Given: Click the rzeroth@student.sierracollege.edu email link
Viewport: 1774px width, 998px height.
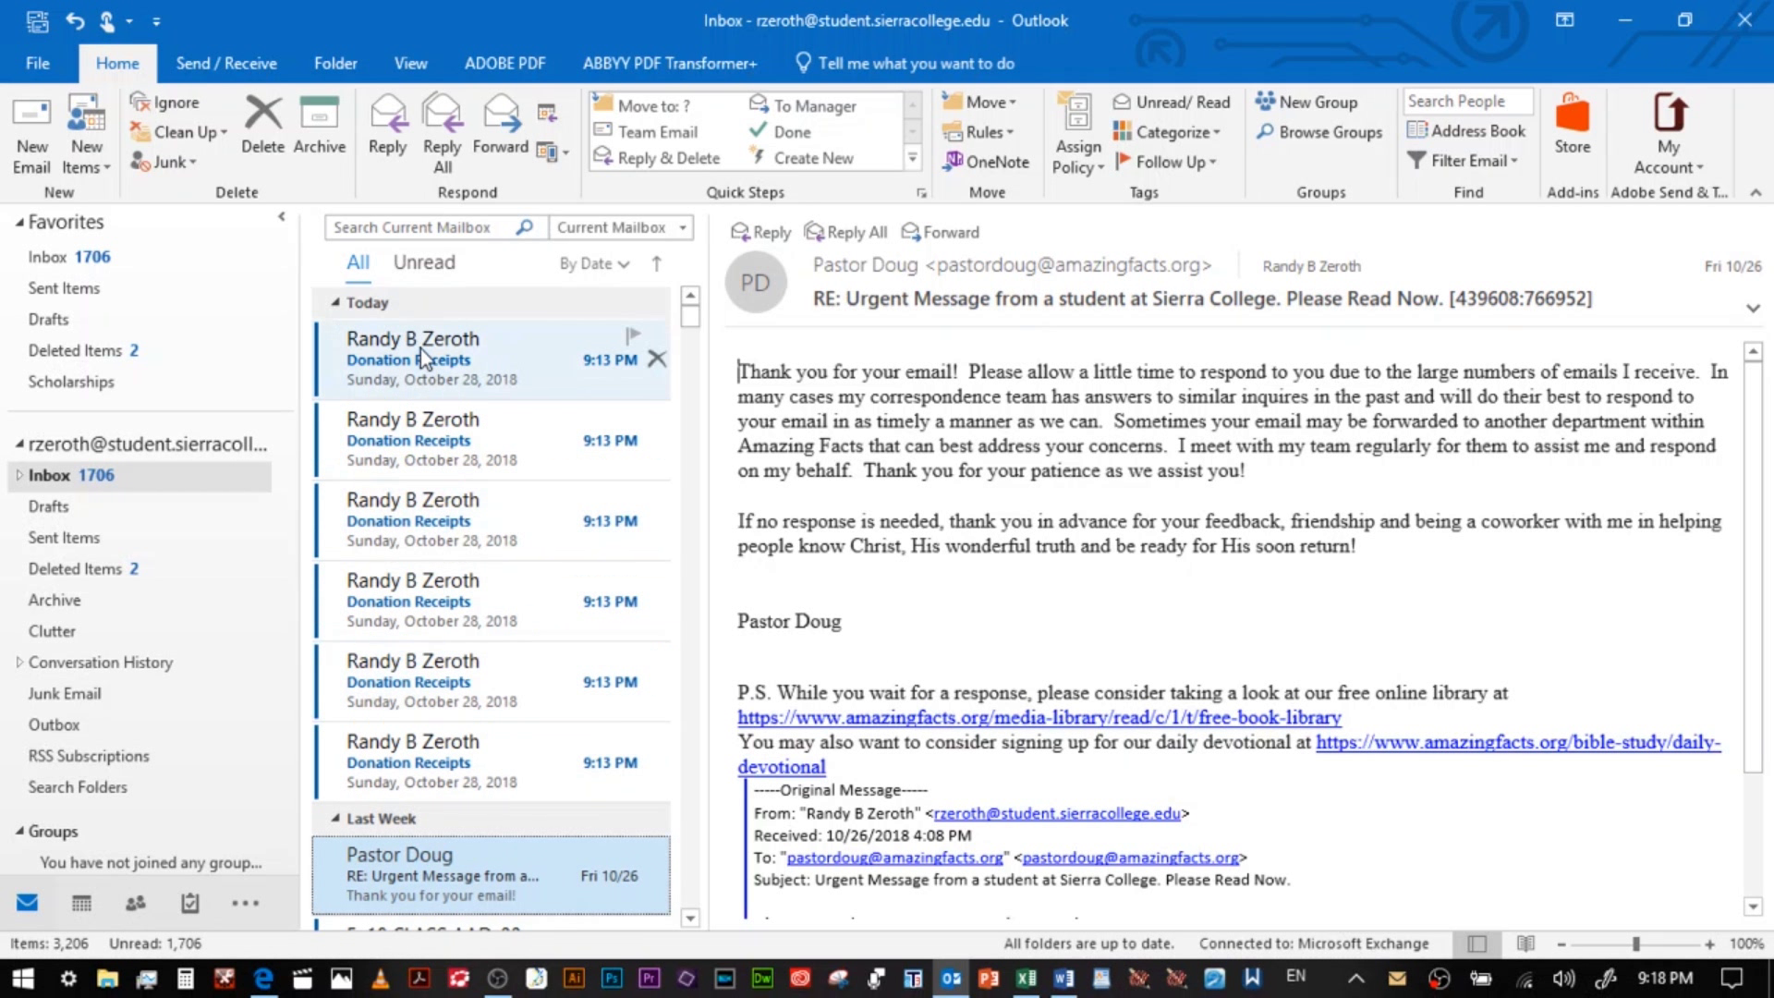Looking at the screenshot, I should click(x=1057, y=813).
